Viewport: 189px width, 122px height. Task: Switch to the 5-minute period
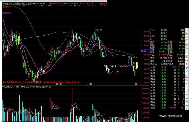tap(186, 87)
